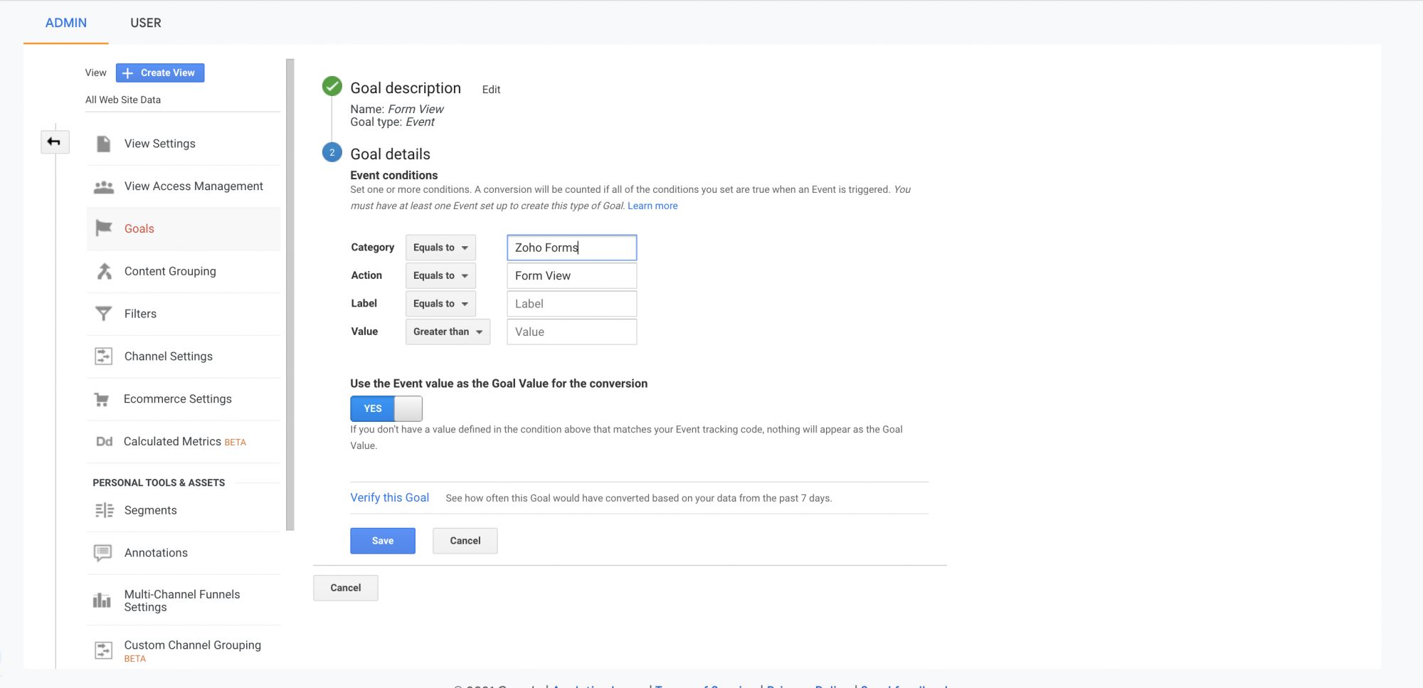Open the Category Equals to dropdown

coord(440,247)
